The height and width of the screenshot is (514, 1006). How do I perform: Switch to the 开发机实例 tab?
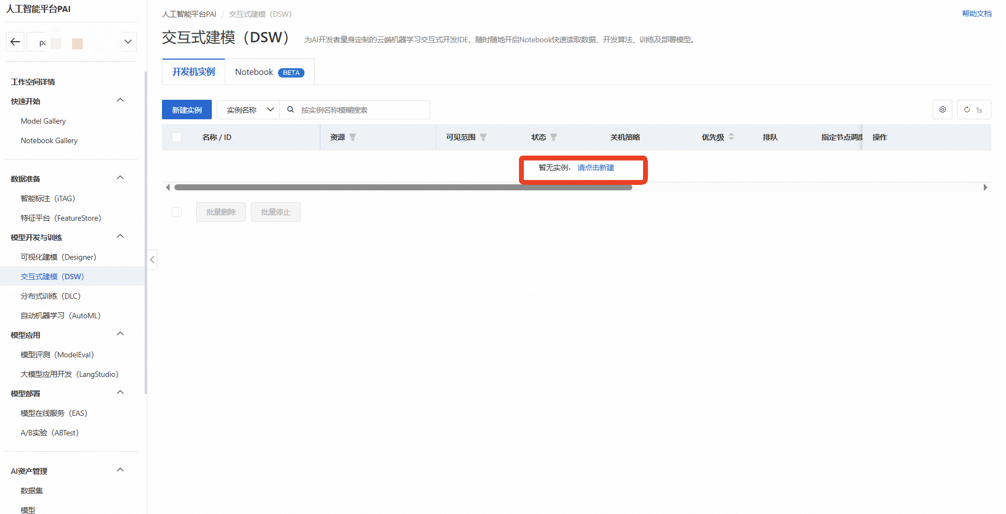point(193,72)
